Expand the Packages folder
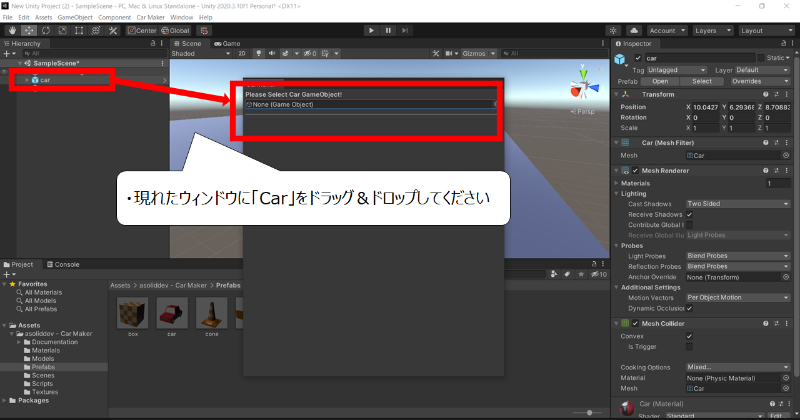Viewport: 800px width, 420px height. [5, 401]
